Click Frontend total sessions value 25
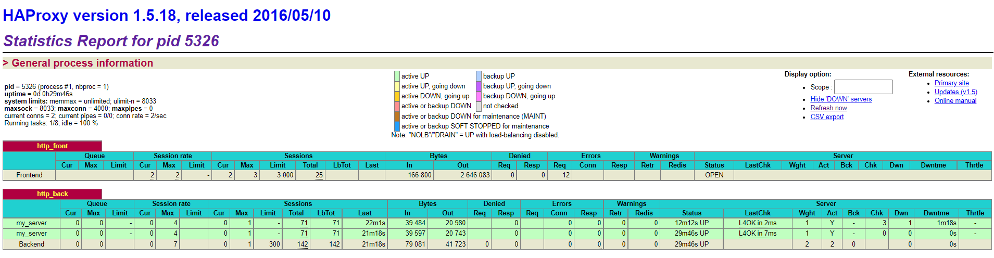The width and height of the screenshot is (994, 258). [319, 175]
